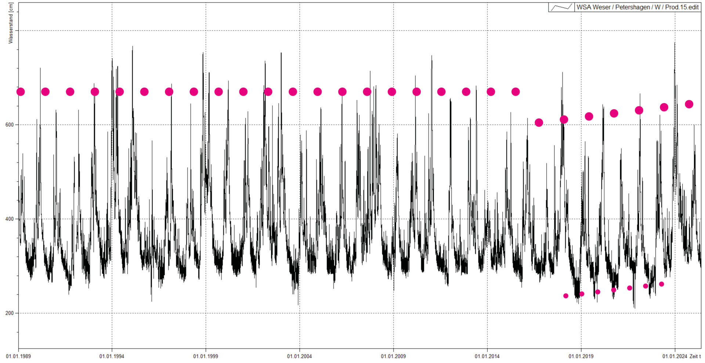Select the 01.01.1989 date tick label
705x363 pixels.
[x=18, y=356]
